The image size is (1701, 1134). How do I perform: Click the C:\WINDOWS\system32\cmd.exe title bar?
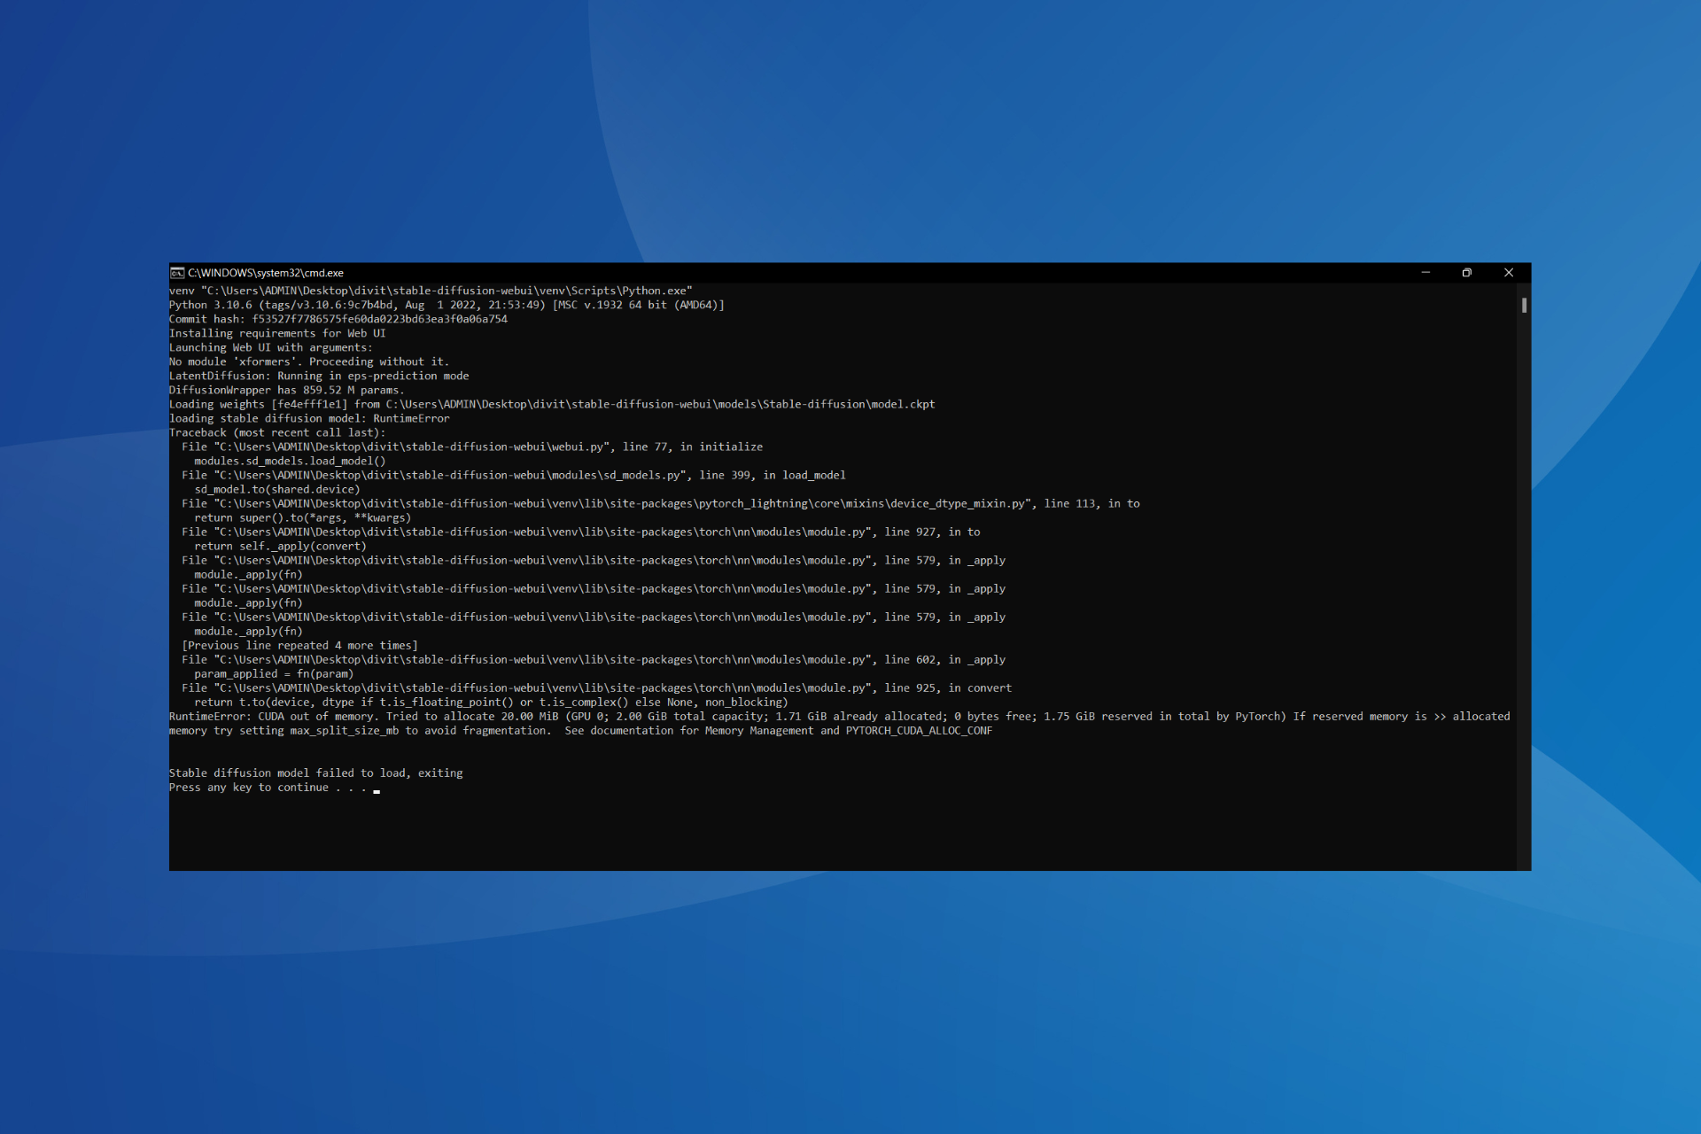click(x=620, y=273)
